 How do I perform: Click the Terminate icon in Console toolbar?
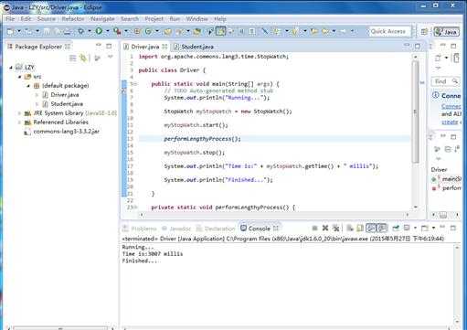click(315, 228)
